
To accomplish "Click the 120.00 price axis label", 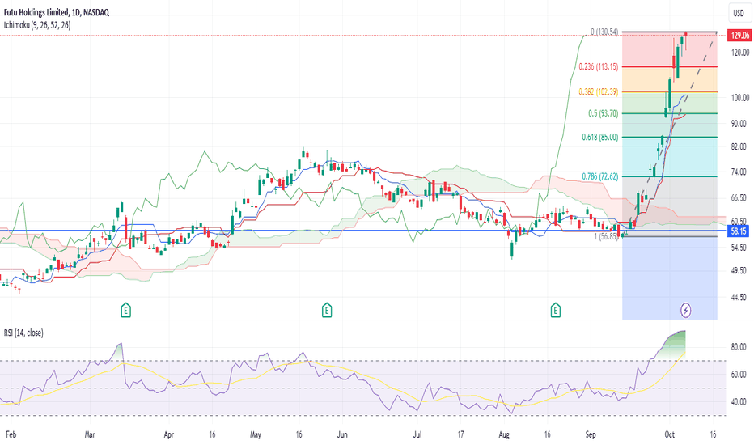I will (740, 53).
